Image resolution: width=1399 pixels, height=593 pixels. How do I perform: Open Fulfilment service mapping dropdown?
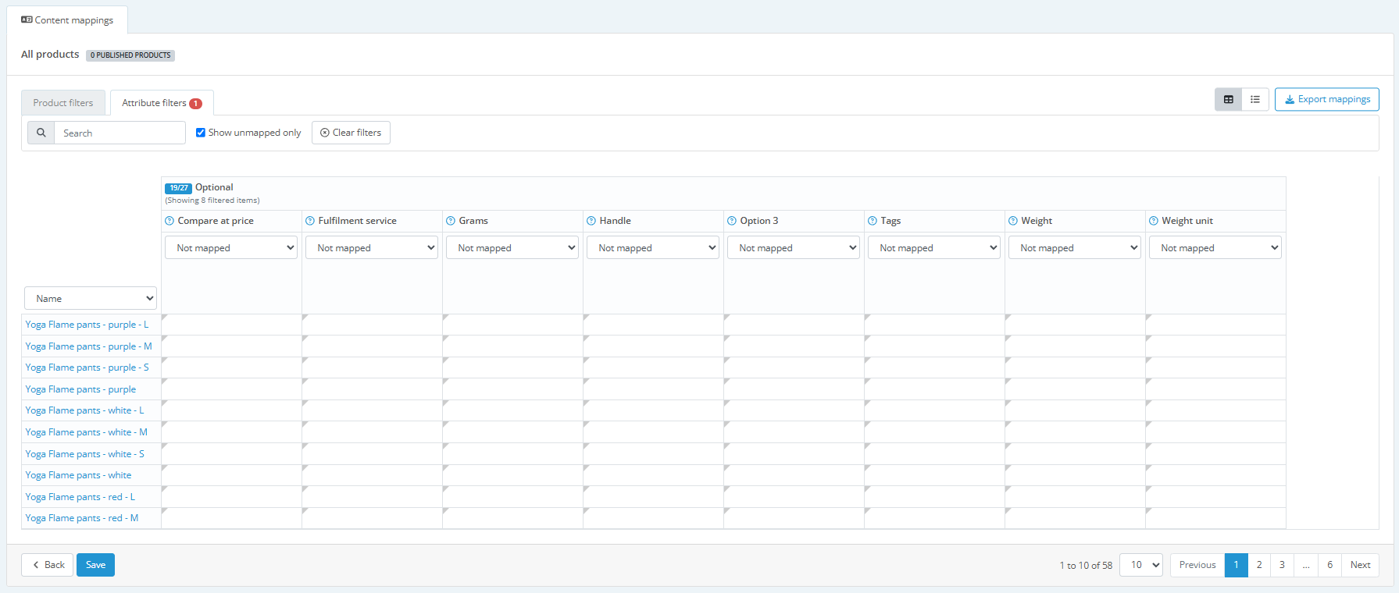coord(372,247)
